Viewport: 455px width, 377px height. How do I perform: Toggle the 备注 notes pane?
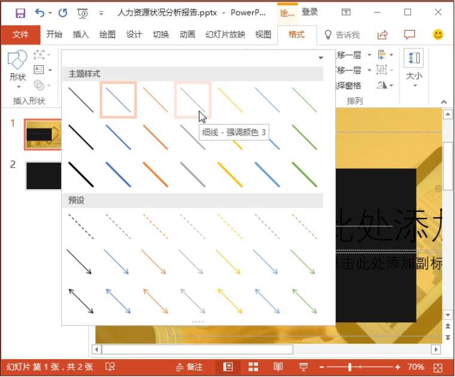pos(189,367)
